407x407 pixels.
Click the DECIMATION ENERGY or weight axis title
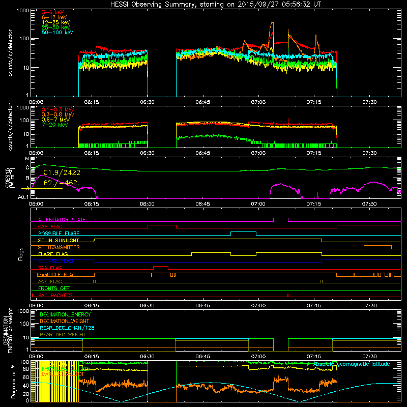8,330
